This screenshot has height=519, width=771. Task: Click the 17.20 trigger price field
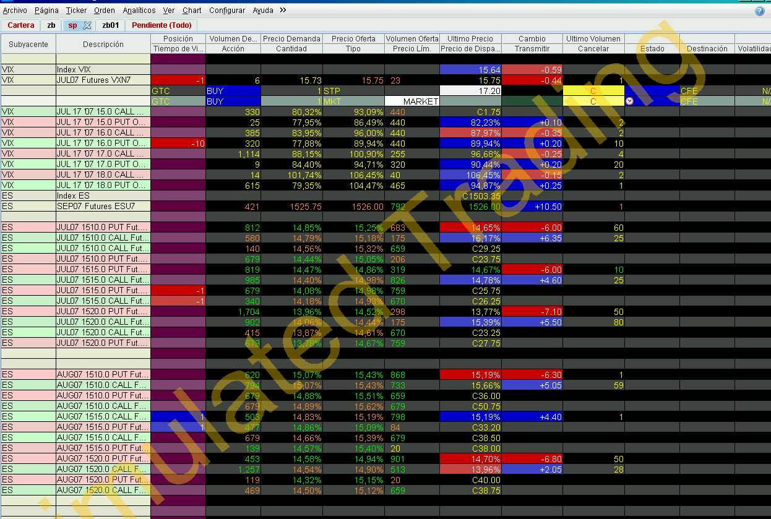[x=470, y=91]
